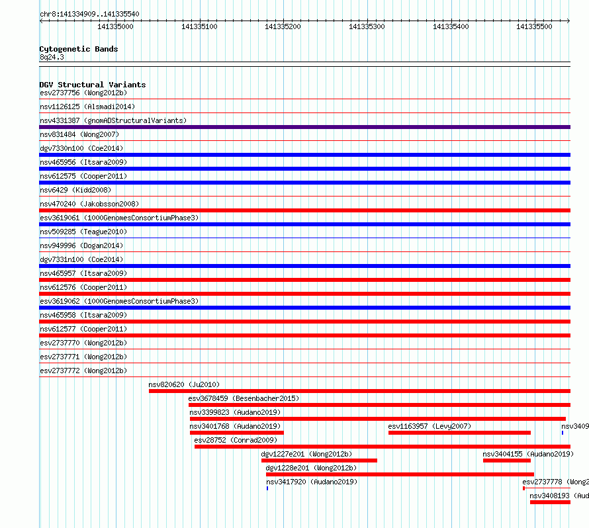Click the ruler at position 141335200
This screenshot has height=528, width=589.
pyautogui.click(x=283, y=26)
